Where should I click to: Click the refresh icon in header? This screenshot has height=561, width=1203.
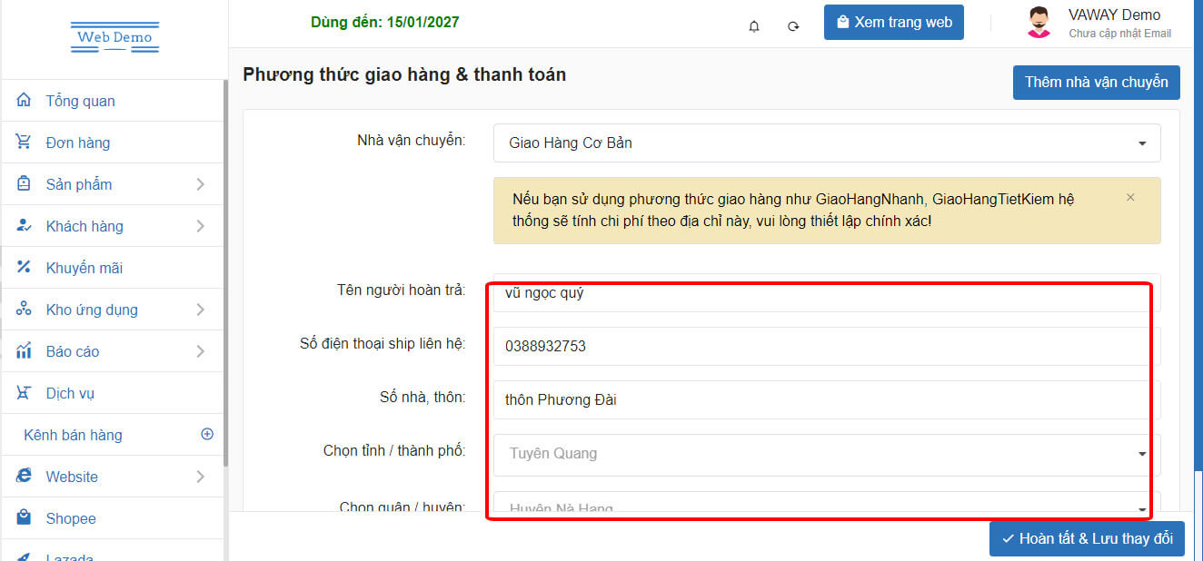(793, 26)
